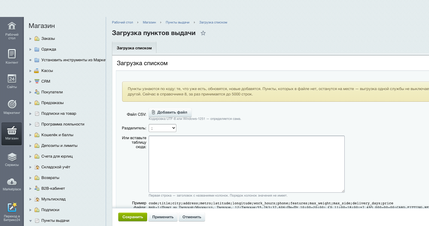Click the B2B-кабинет person icon
The image size is (429, 226).
37,189
